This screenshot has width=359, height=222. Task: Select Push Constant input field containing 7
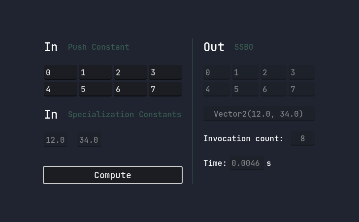(x=165, y=89)
